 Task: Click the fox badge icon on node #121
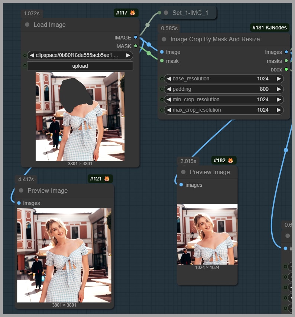[107, 179]
